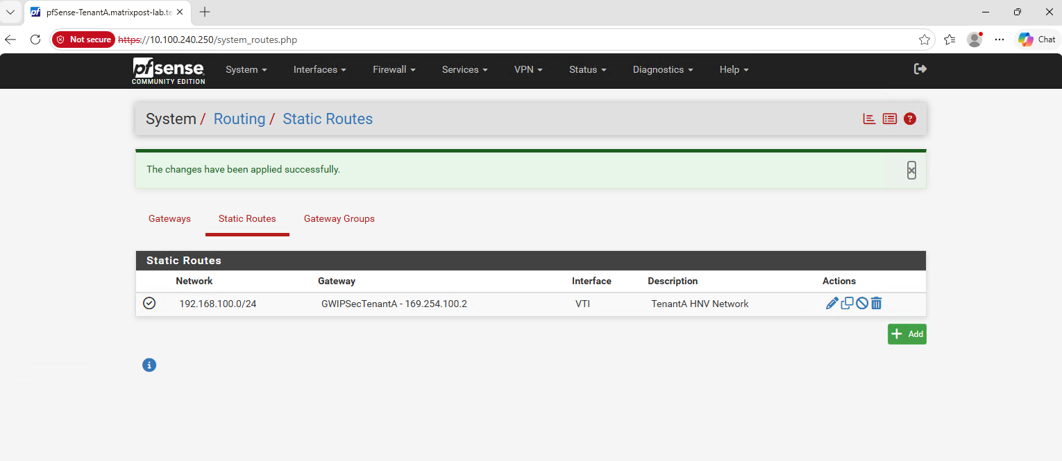Open the help question mark icon

[x=910, y=119]
